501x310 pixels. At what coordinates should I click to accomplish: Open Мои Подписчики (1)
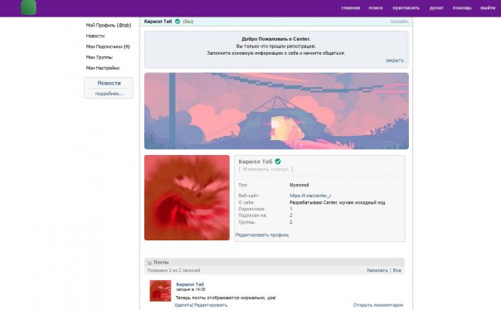[108, 46]
